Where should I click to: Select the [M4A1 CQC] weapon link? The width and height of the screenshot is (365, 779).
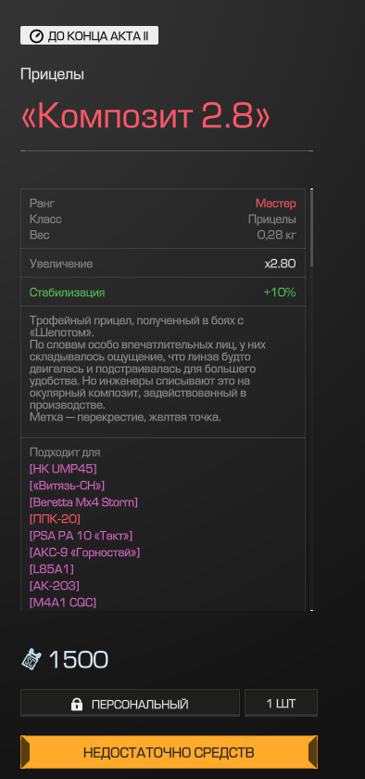63,603
